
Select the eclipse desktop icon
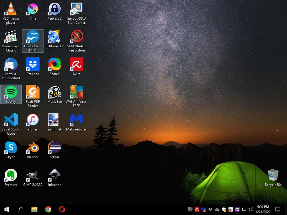54,150
